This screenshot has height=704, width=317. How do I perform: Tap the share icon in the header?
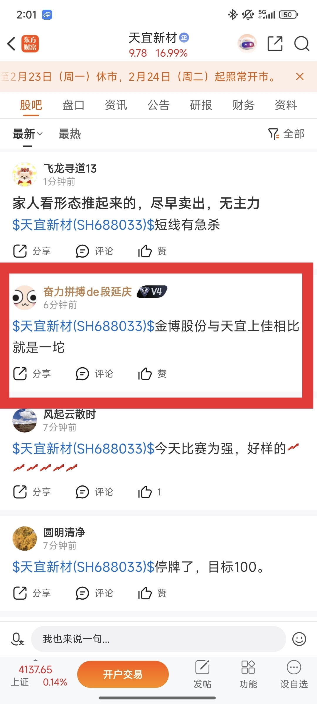coord(275,44)
